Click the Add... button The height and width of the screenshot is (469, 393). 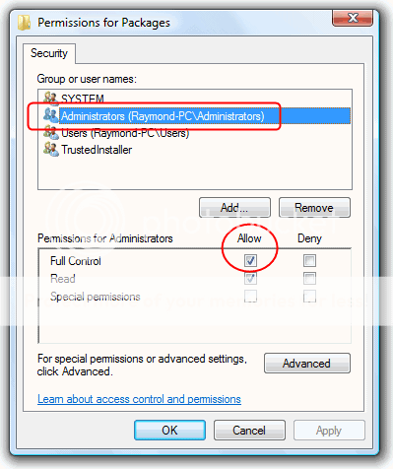234,208
